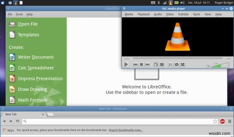Click Templates in LibreOffice sidebar
The height and width of the screenshot is (137, 234).
pyautogui.click(x=29, y=35)
